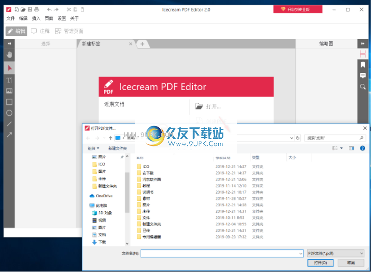Viewport: 372px width, 272px height.
Task: Select the Line drawing tool
Action: click(x=9, y=124)
